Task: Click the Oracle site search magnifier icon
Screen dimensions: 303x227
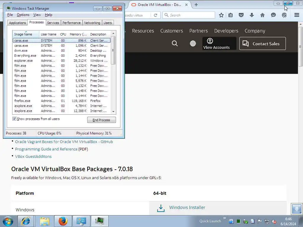Action: (x=175, y=43)
